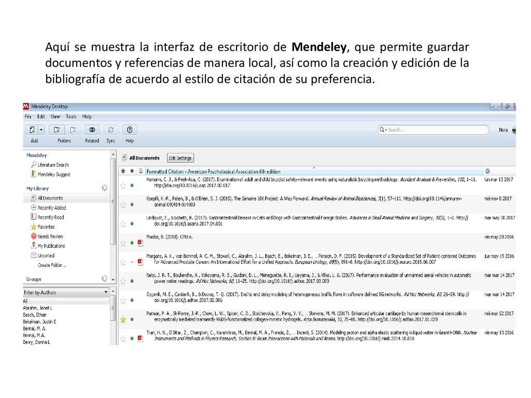Sort by the read/unread dot column header
This screenshot has height=398, width=531.
[x=132, y=171]
